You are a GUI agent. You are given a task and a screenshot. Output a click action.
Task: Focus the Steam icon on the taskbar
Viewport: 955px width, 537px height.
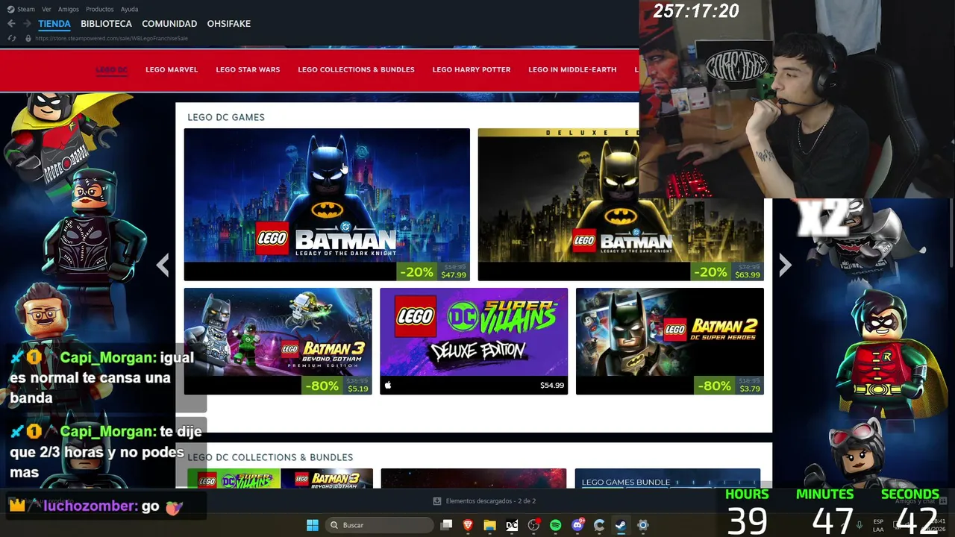[621, 525]
